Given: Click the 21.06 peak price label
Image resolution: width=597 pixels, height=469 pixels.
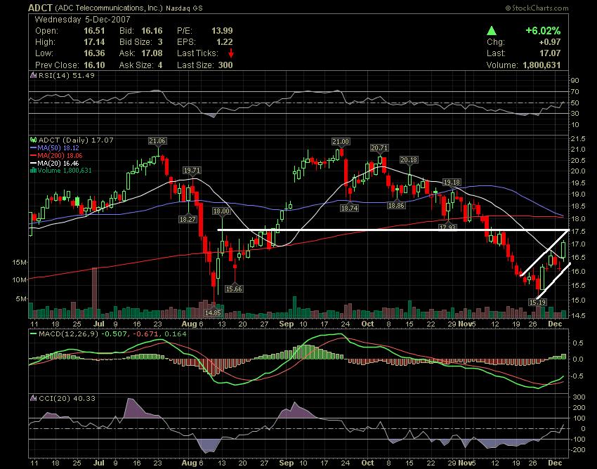Looking at the screenshot, I should tap(157, 141).
